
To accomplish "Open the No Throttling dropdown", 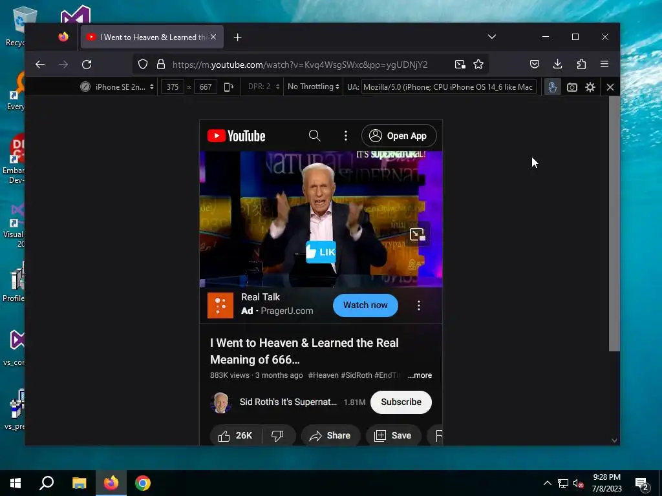I will pyautogui.click(x=314, y=87).
